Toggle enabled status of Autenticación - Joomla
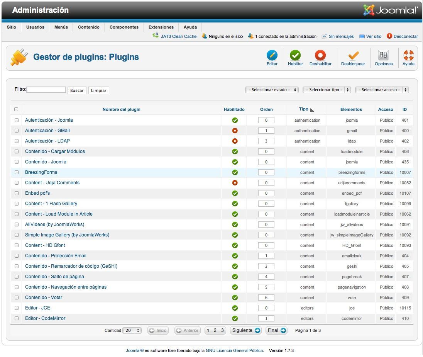Screen dimensions: 423x357 [235, 120]
